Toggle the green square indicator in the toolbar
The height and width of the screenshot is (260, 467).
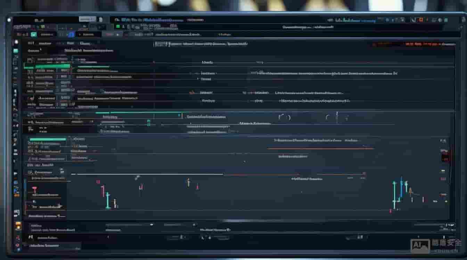coord(118,26)
